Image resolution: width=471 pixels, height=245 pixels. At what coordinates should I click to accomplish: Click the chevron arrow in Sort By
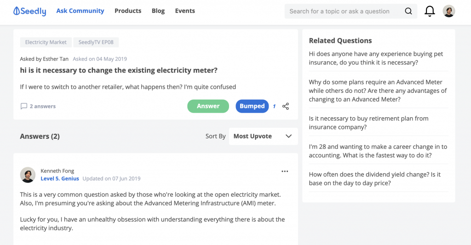(x=289, y=137)
